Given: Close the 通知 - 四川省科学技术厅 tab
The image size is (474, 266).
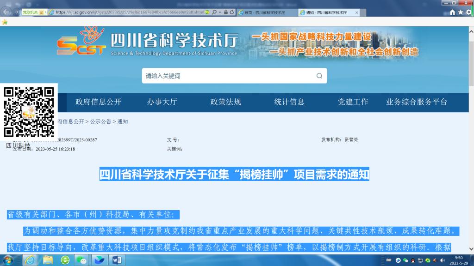Looking at the screenshot, I should (356, 12).
